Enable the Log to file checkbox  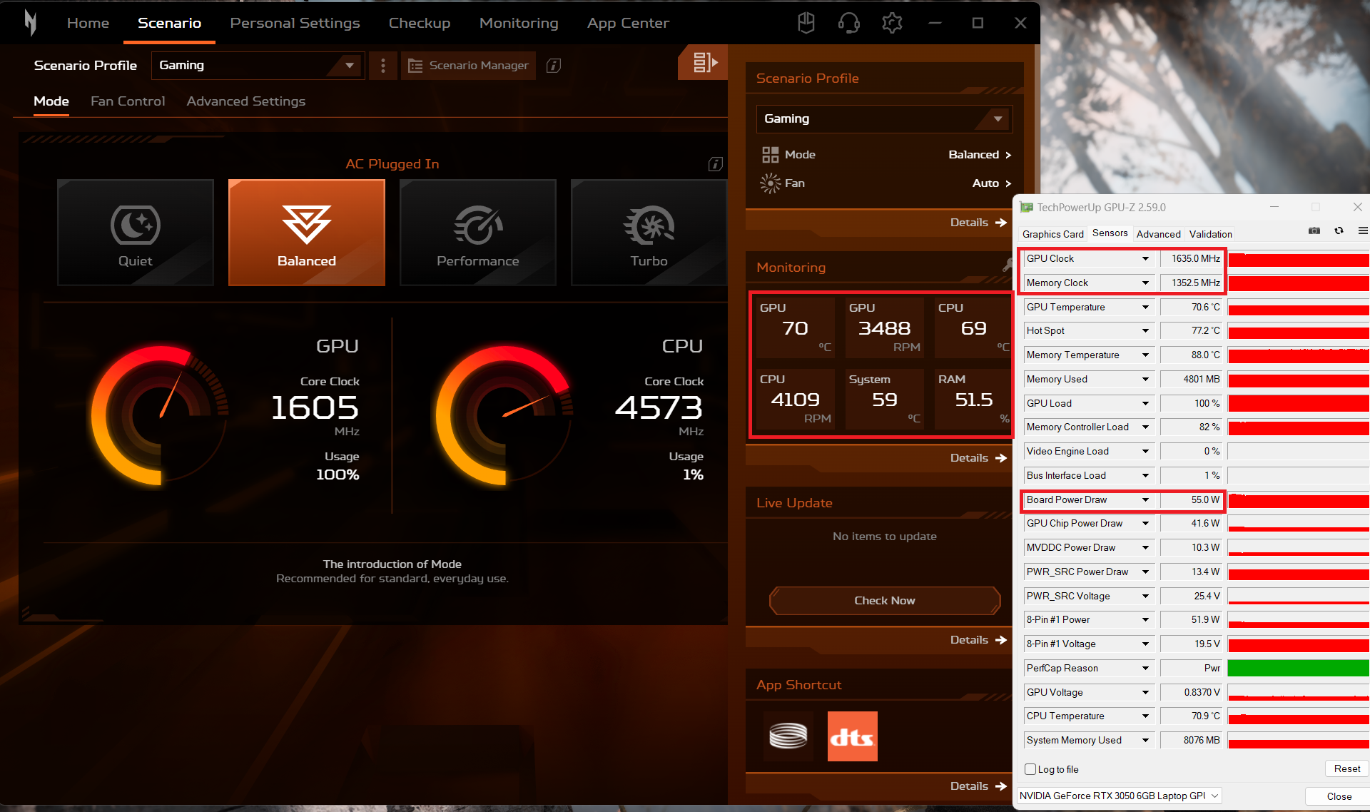[1030, 769]
